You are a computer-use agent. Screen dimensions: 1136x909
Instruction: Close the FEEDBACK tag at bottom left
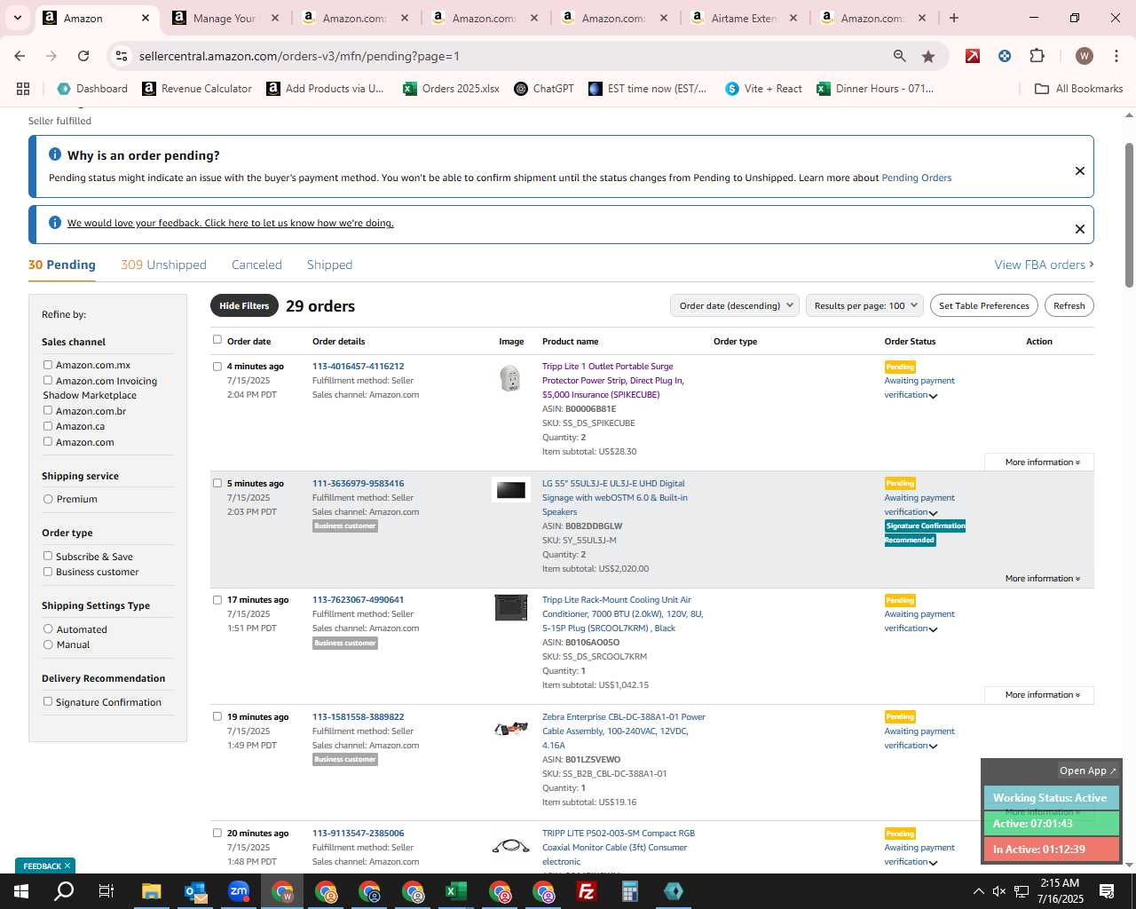[67, 866]
